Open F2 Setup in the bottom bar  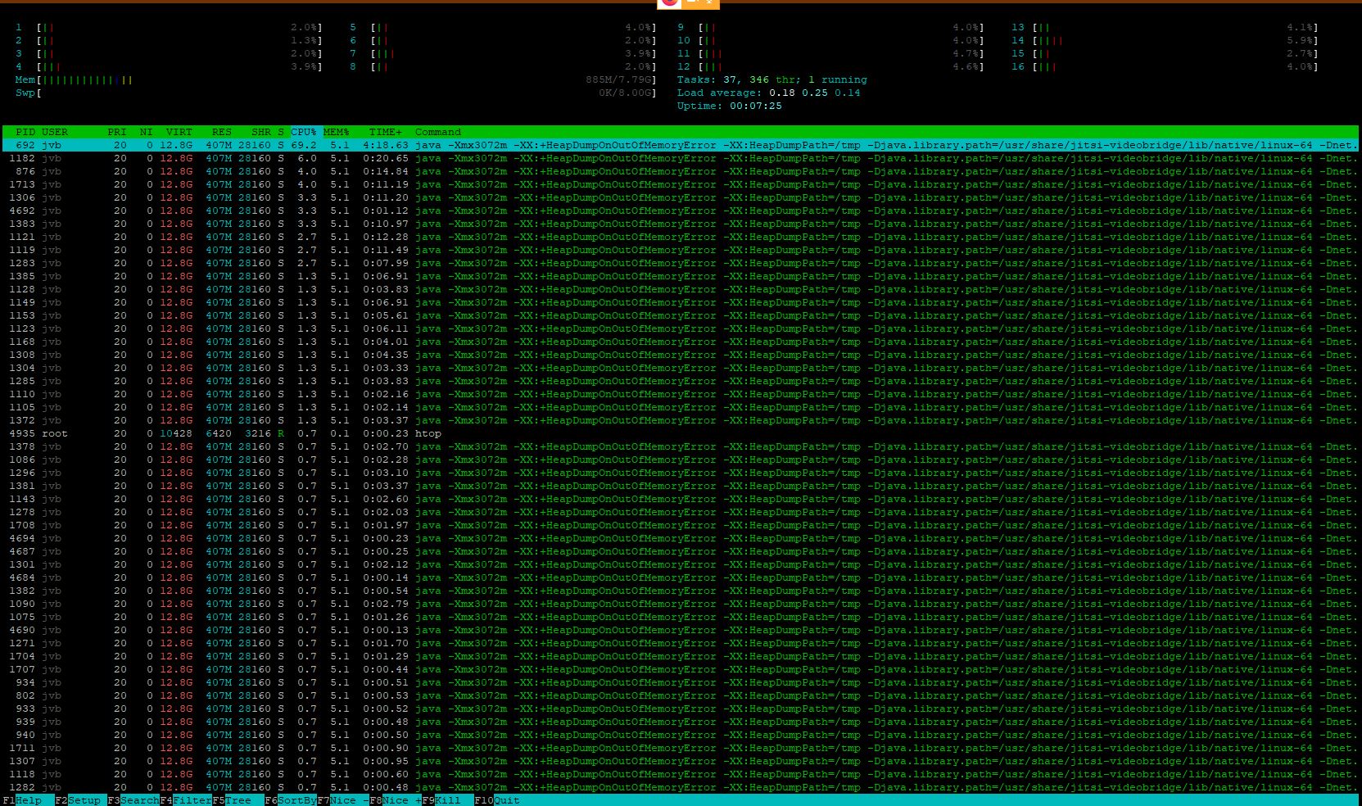click(x=78, y=800)
